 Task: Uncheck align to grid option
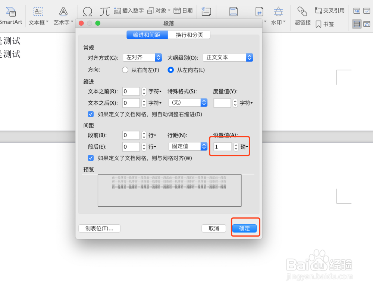pyautogui.click(x=91, y=158)
